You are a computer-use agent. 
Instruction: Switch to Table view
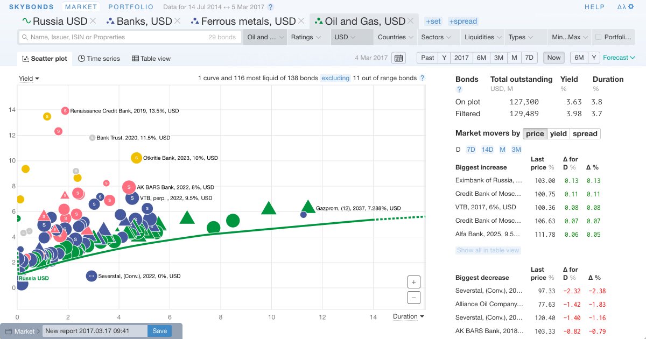pyautogui.click(x=151, y=59)
